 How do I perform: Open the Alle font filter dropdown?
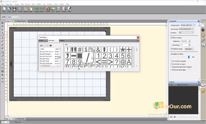coord(44,45)
